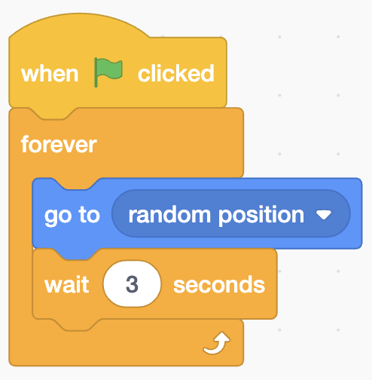Open the random position dropdown arrow

(324, 215)
